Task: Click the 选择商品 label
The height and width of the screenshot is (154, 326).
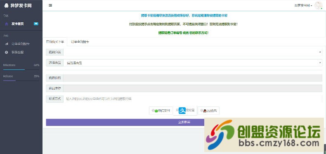Action: [55, 63]
